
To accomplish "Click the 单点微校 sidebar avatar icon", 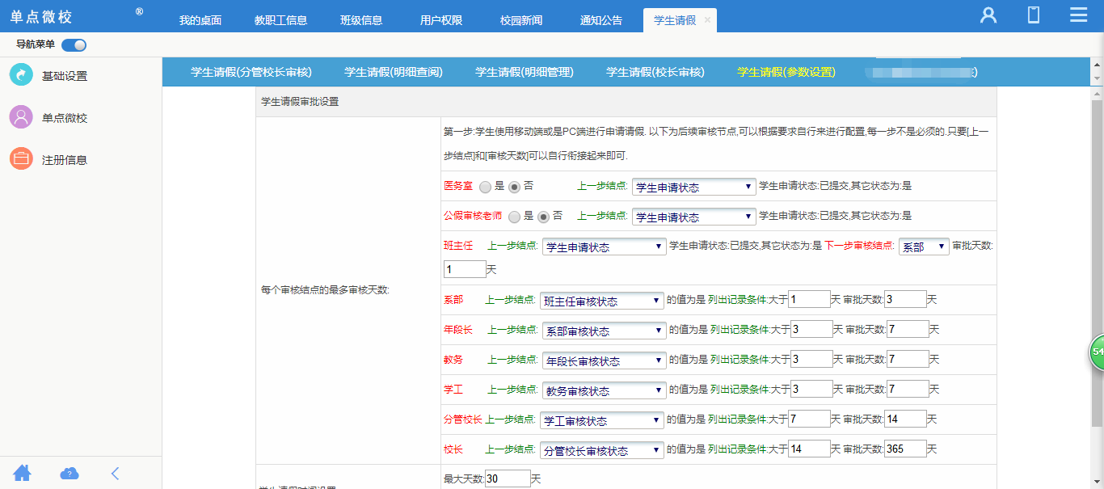I will [21, 117].
